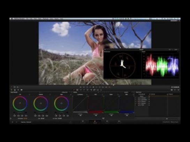This screenshot has width=190, height=142.
Task: Reset the Lift color wheel
Action: pyautogui.click(x=29, y=94)
